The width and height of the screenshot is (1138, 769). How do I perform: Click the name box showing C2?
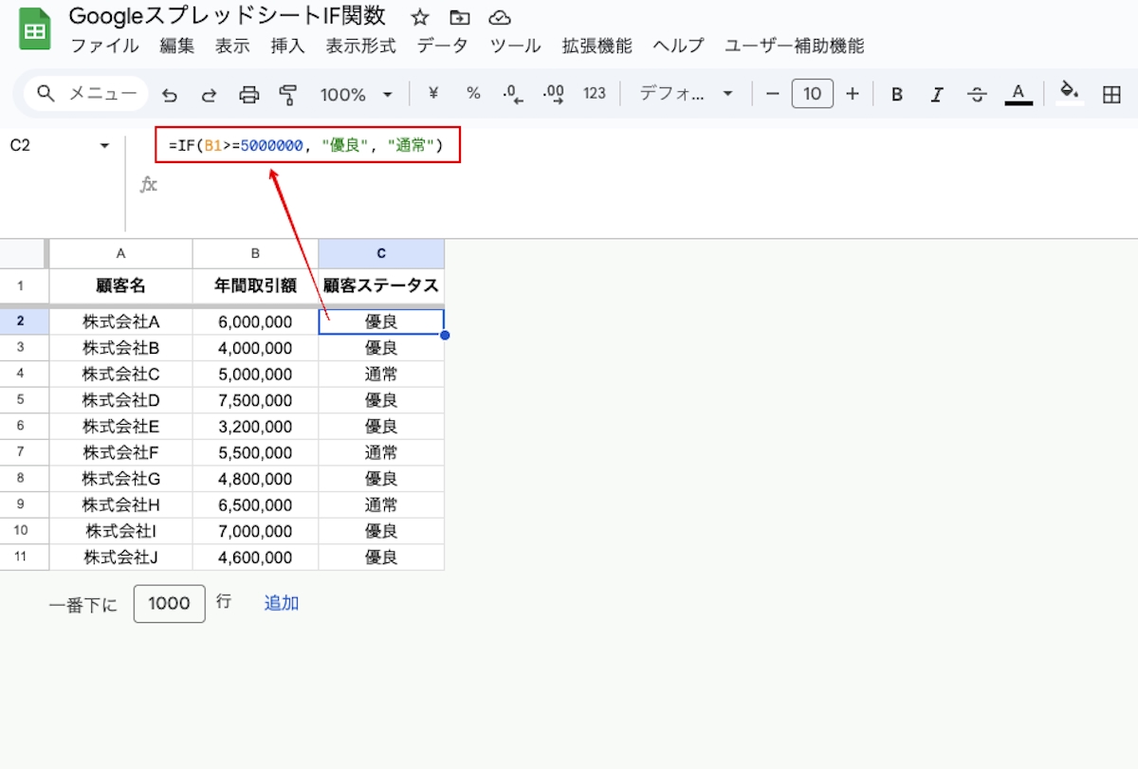point(21,146)
